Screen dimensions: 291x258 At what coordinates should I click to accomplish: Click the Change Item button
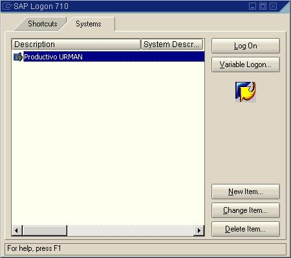(x=246, y=210)
